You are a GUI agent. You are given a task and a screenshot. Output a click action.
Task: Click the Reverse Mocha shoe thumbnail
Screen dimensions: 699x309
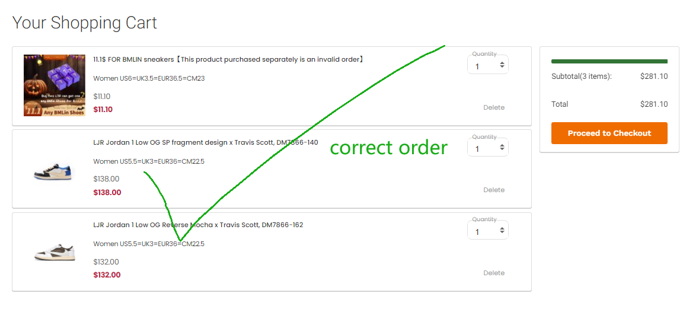53,253
